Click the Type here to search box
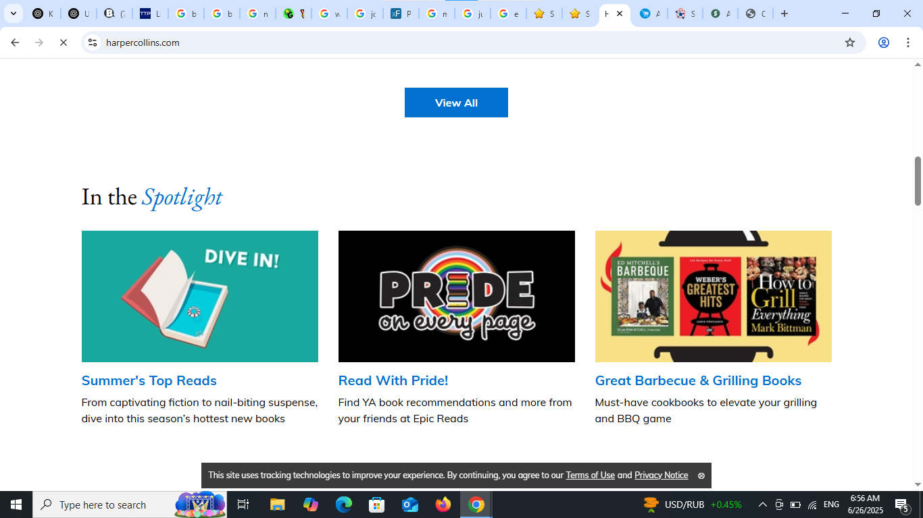This screenshot has width=923, height=518. point(130,505)
